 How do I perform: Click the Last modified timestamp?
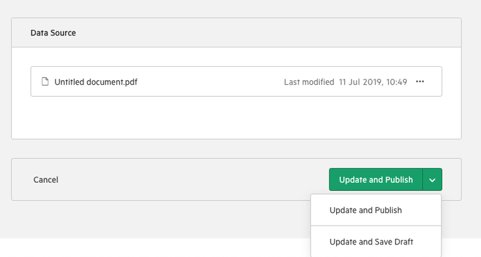345,82
